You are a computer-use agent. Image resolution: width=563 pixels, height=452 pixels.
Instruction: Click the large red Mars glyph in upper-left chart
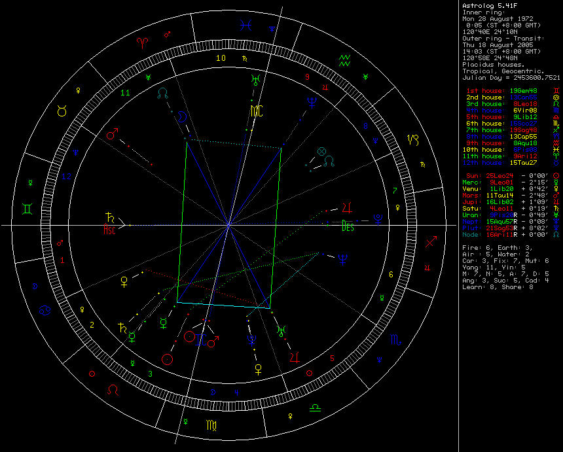(113, 135)
